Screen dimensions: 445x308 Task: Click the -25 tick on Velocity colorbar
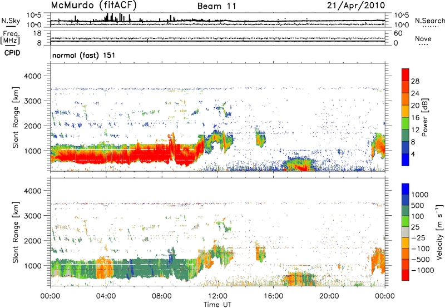point(418,238)
